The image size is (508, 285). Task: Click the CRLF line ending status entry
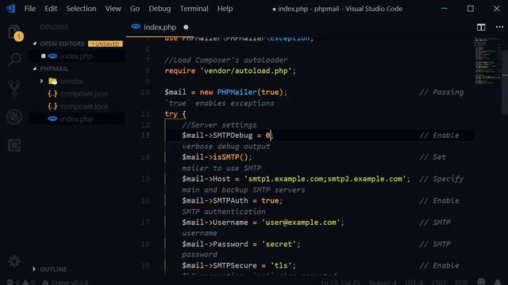pos(439,282)
